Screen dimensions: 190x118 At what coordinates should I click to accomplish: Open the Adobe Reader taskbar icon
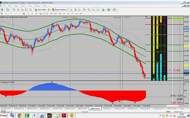[64, 116]
